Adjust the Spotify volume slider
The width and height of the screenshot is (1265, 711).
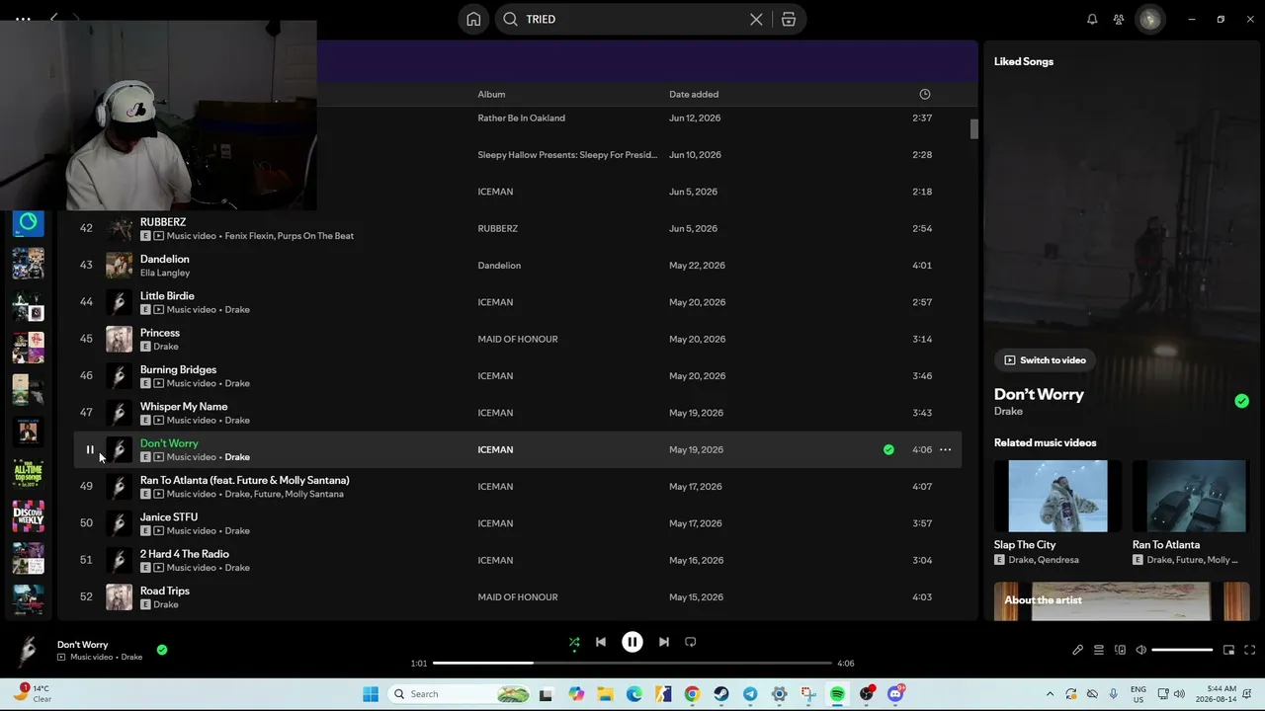click(x=1182, y=650)
